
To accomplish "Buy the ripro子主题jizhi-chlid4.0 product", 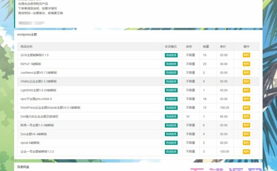I will coord(246,99).
